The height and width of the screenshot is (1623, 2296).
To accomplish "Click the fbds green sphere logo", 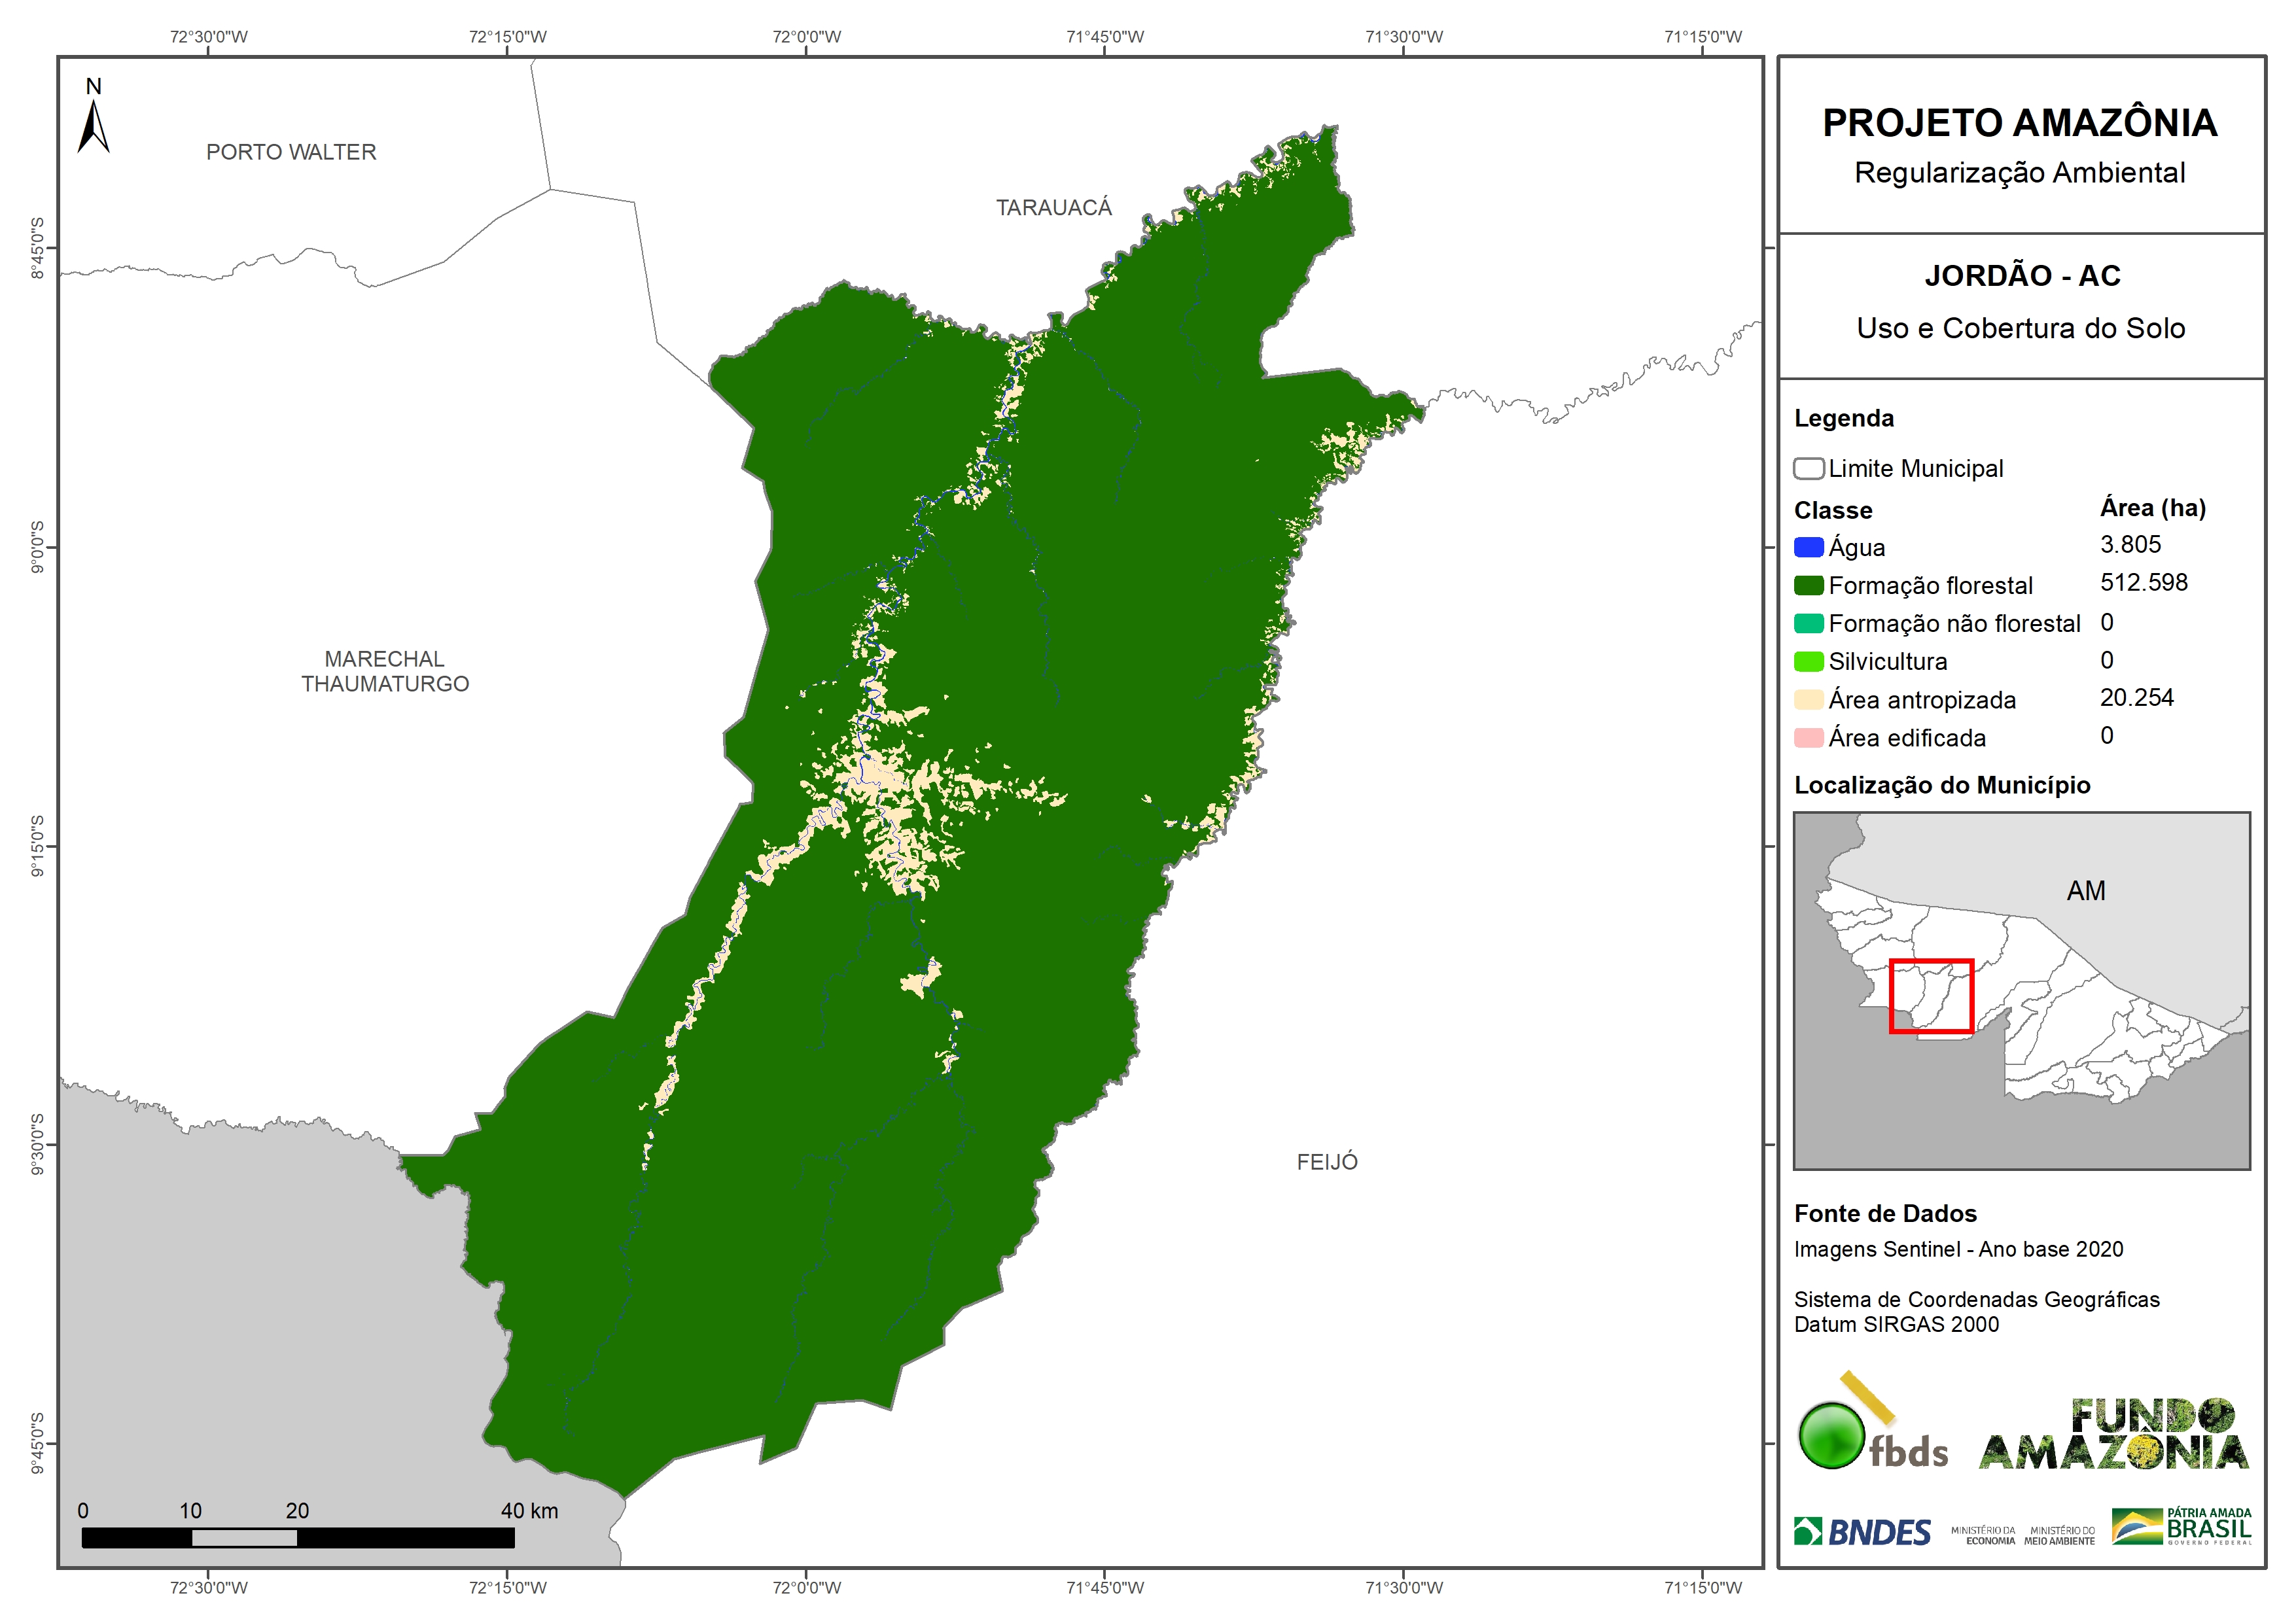I will [1831, 1435].
